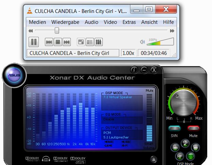Screen dimensions: 212x165
Task: Click the Smart Volume level meter
Action: pos(149,118)
